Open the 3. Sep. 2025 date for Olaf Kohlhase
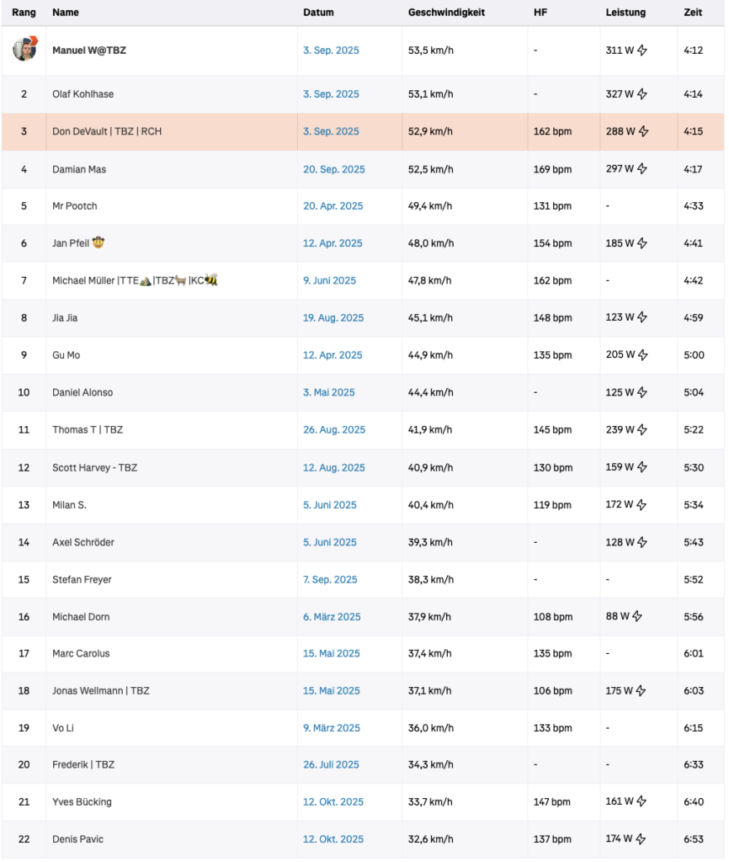This screenshot has height=862, width=729. click(x=331, y=94)
